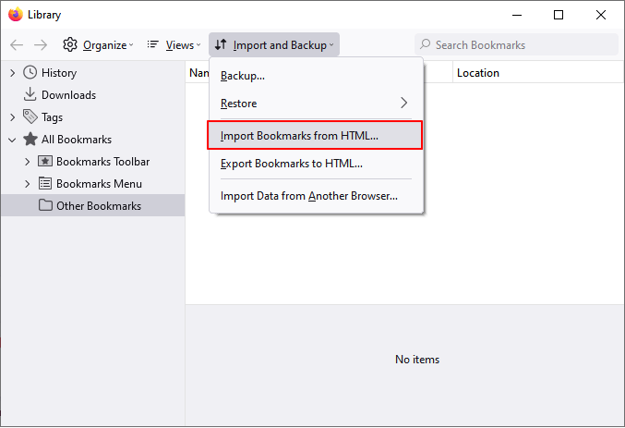Image resolution: width=625 pixels, height=428 pixels.
Task: Click the Downloads arrow icon in sidebar
Action: pos(30,95)
